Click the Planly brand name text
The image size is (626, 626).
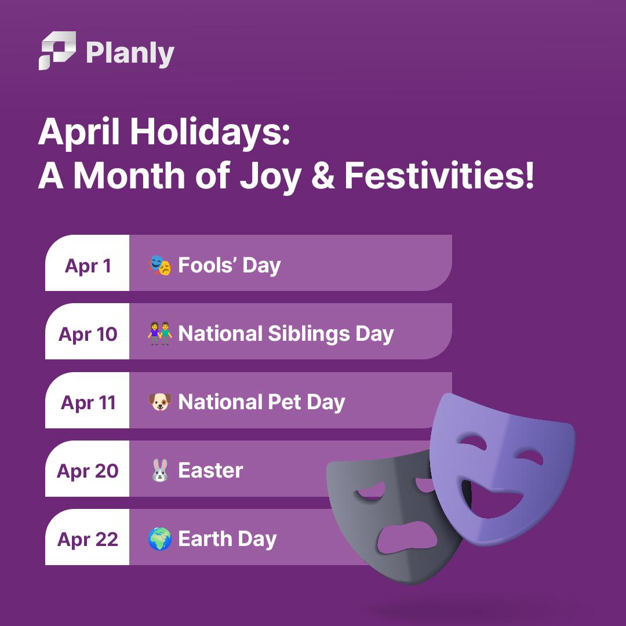point(130,53)
